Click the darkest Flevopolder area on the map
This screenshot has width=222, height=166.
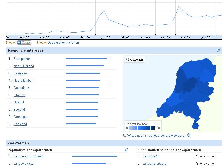[x=189, y=85]
